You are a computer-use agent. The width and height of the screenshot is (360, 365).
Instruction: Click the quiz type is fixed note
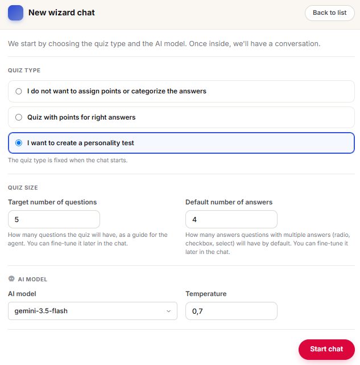(x=68, y=160)
